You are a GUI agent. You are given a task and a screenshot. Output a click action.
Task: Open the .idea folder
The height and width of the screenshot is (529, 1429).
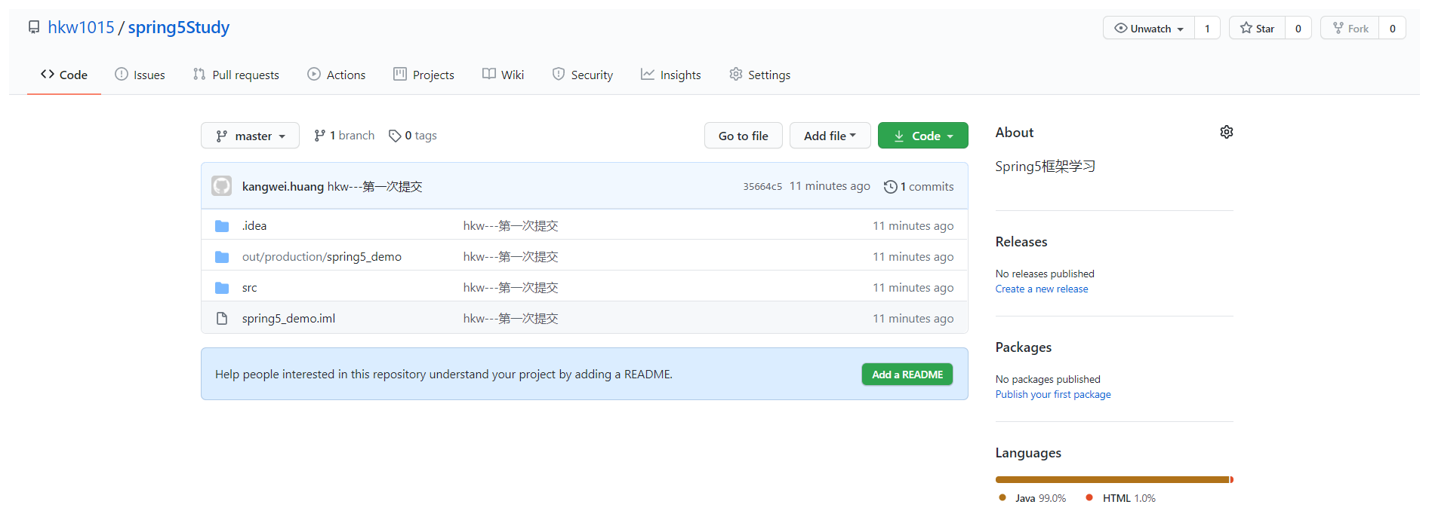click(254, 226)
